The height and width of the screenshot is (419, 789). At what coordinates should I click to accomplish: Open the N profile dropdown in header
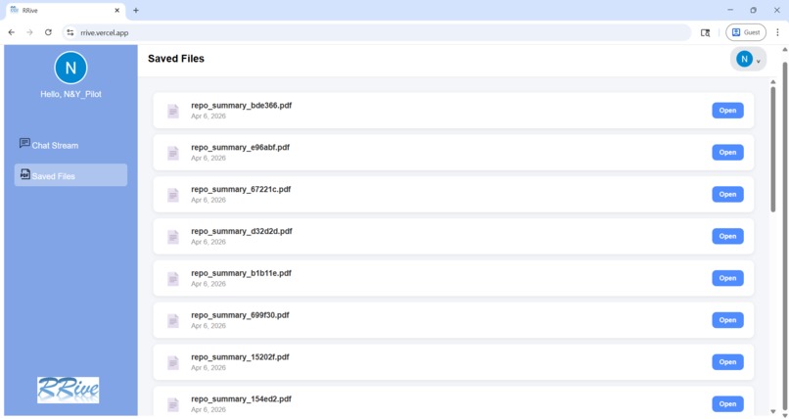tap(748, 60)
